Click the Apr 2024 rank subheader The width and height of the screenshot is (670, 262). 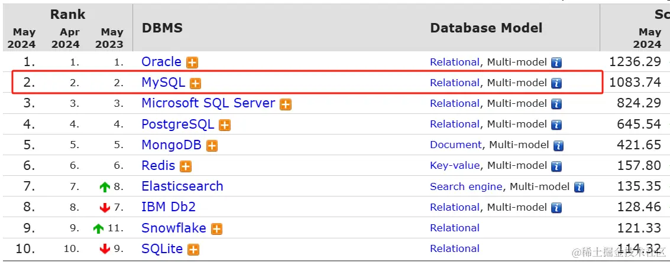pyautogui.click(x=66, y=38)
